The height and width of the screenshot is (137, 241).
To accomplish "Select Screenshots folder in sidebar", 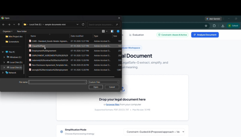I will [x=12, y=41].
